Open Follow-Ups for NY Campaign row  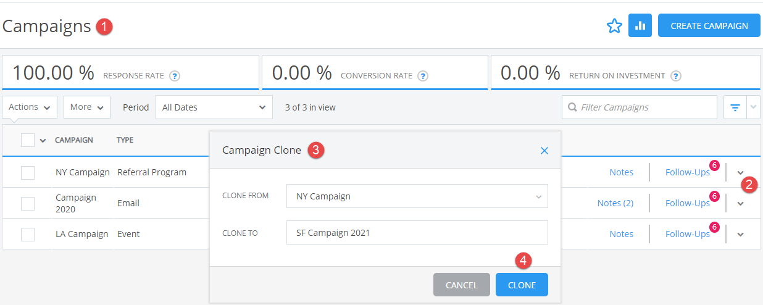688,172
